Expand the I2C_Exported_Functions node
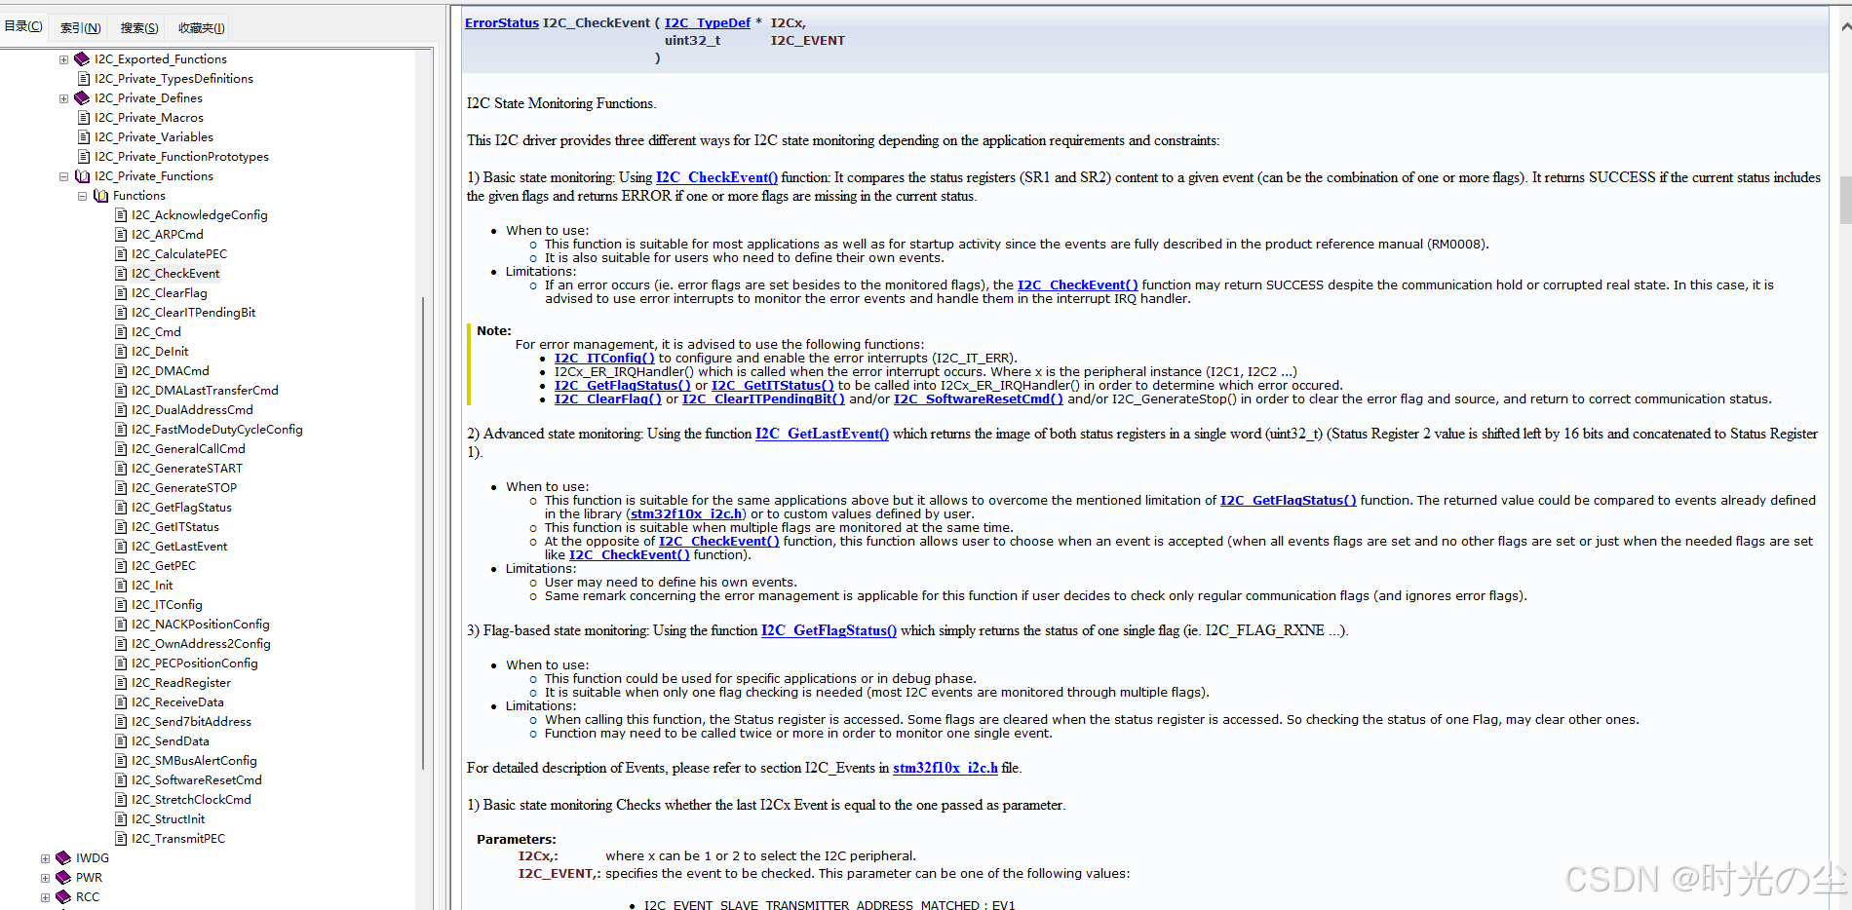The width and height of the screenshot is (1852, 910). (x=63, y=59)
